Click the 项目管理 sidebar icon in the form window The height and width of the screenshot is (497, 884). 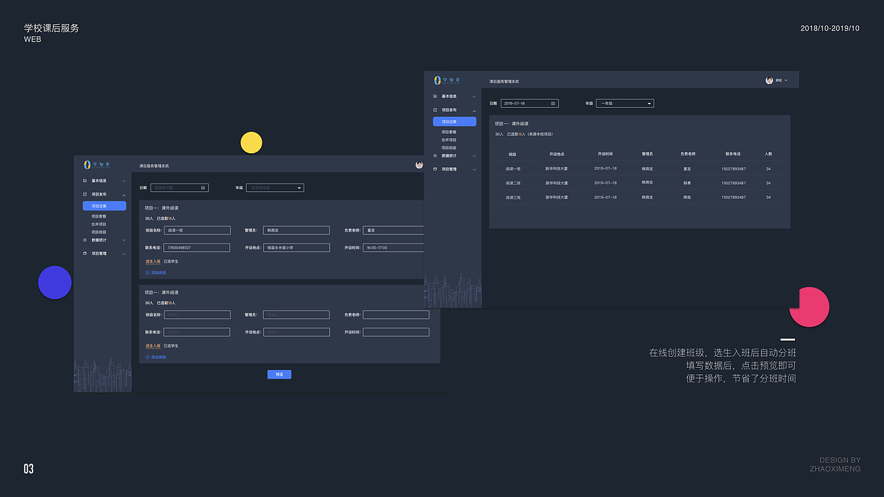click(x=84, y=253)
